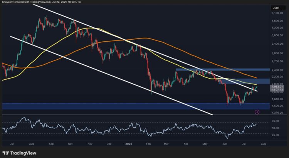Click the Mar time axis label
This screenshot has width=289, height=158.
[166, 144]
